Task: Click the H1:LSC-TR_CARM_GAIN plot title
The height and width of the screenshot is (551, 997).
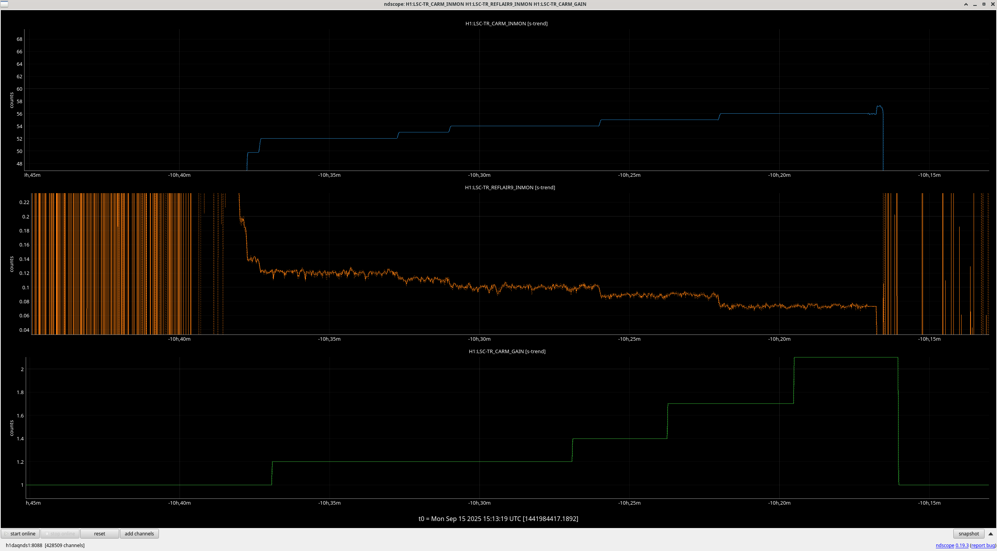Action: 507,352
